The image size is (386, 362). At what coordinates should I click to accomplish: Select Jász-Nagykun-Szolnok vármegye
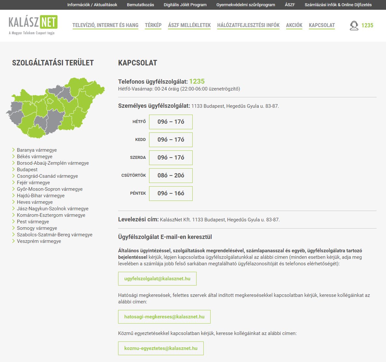(x=52, y=209)
